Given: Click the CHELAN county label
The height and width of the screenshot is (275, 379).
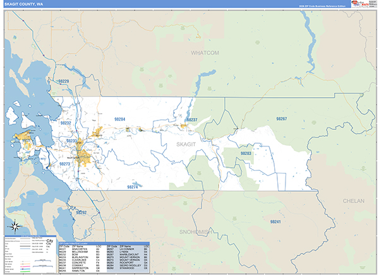Looking at the screenshot, I should tap(354, 201).
